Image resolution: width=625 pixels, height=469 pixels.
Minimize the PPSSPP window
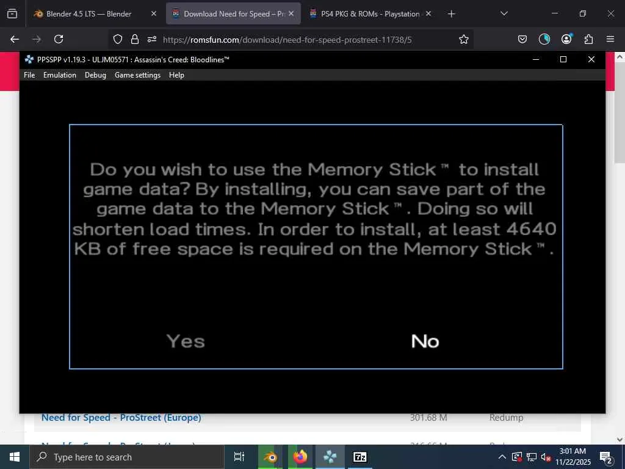(536, 59)
